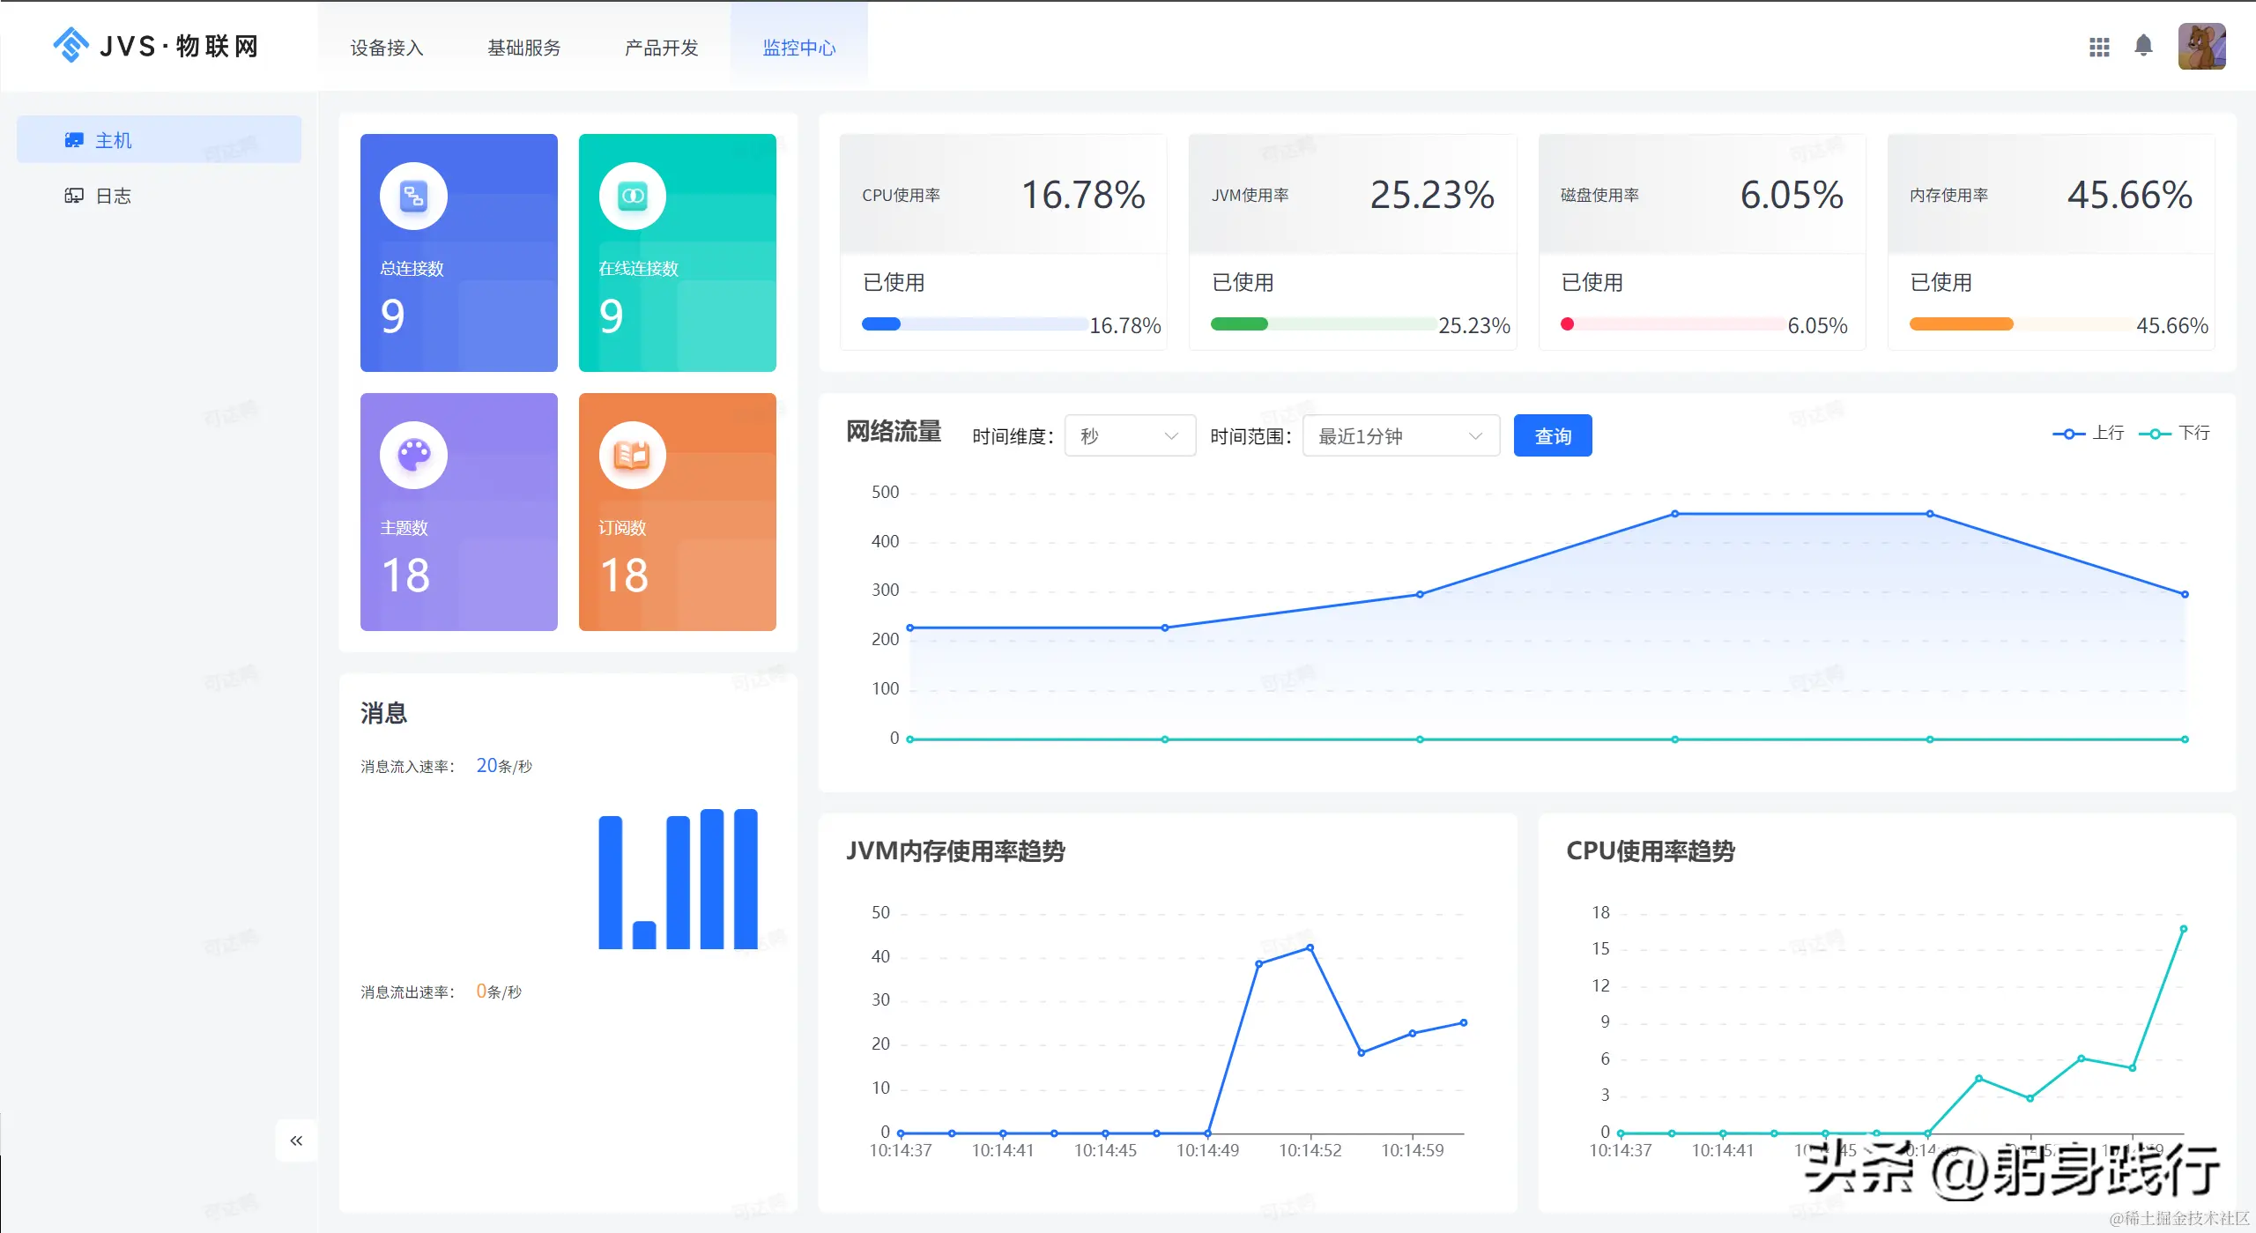Image resolution: width=2256 pixels, height=1233 pixels.
Task: Switch to 设备接入 tab
Action: [x=387, y=48]
